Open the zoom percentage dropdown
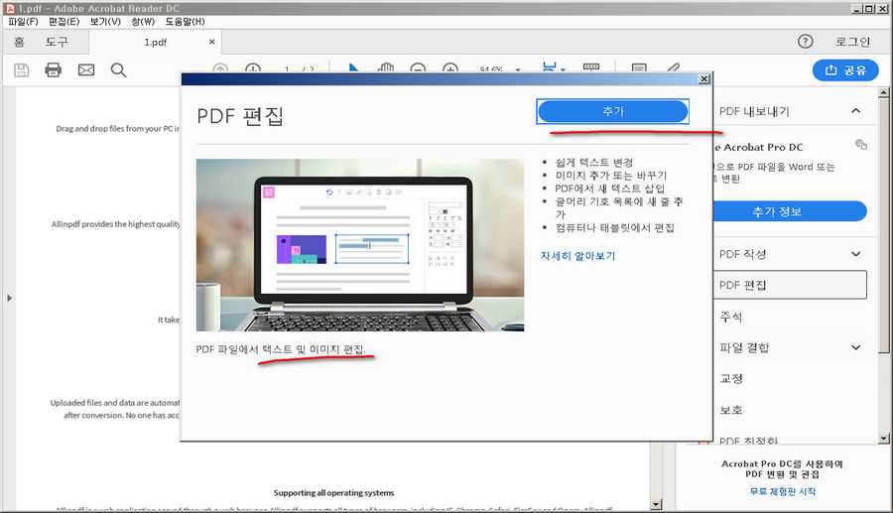893x513 pixels. pos(518,69)
